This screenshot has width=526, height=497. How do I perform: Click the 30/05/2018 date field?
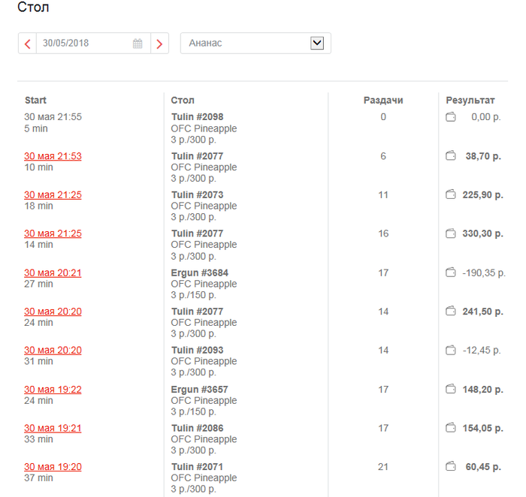tap(84, 44)
